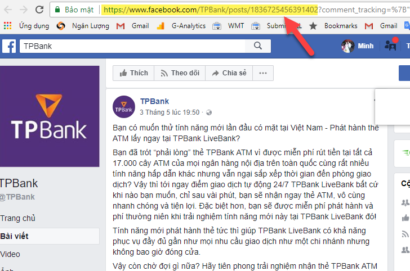Click the large TPBank page cover logo

(49, 116)
